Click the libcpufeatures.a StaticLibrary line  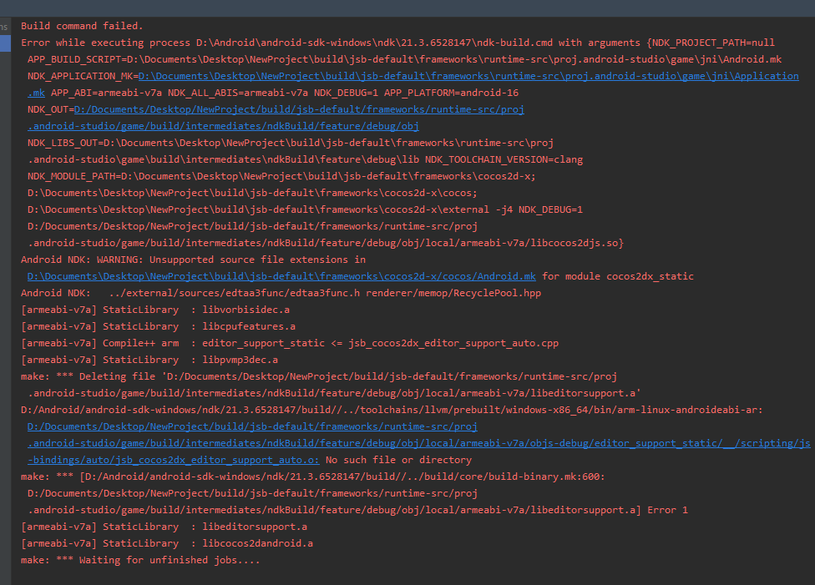(158, 326)
